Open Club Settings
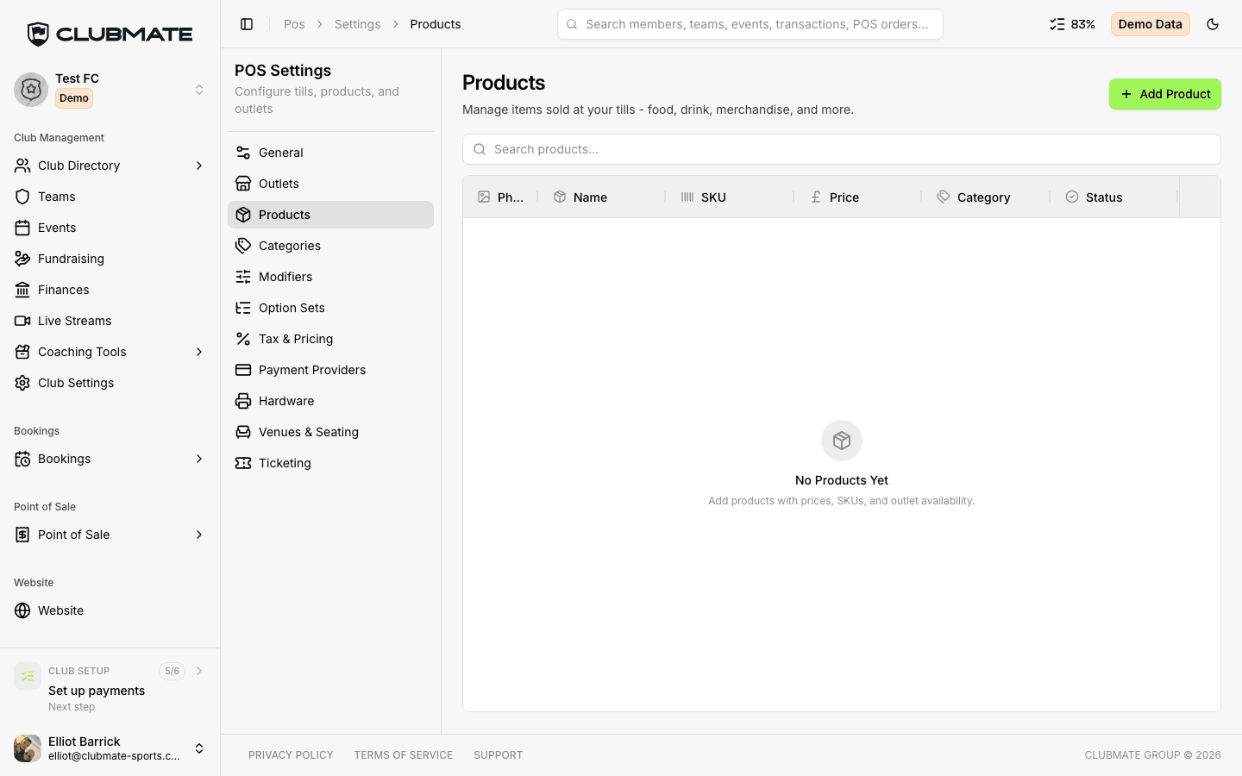The width and height of the screenshot is (1242, 776). pyautogui.click(x=110, y=383)
